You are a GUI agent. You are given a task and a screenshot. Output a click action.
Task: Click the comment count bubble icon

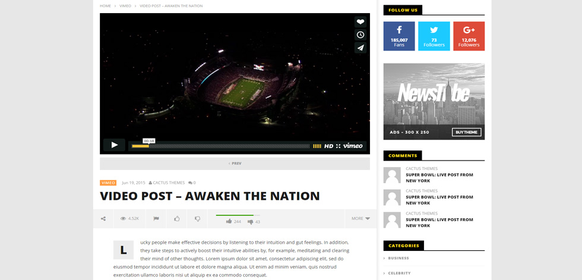click(x=192, y=183)
